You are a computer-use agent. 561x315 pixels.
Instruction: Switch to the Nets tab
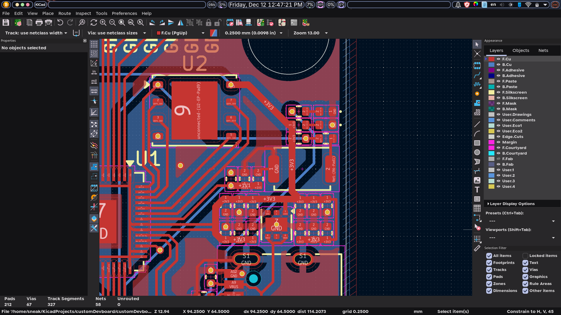tap(543, 50)
